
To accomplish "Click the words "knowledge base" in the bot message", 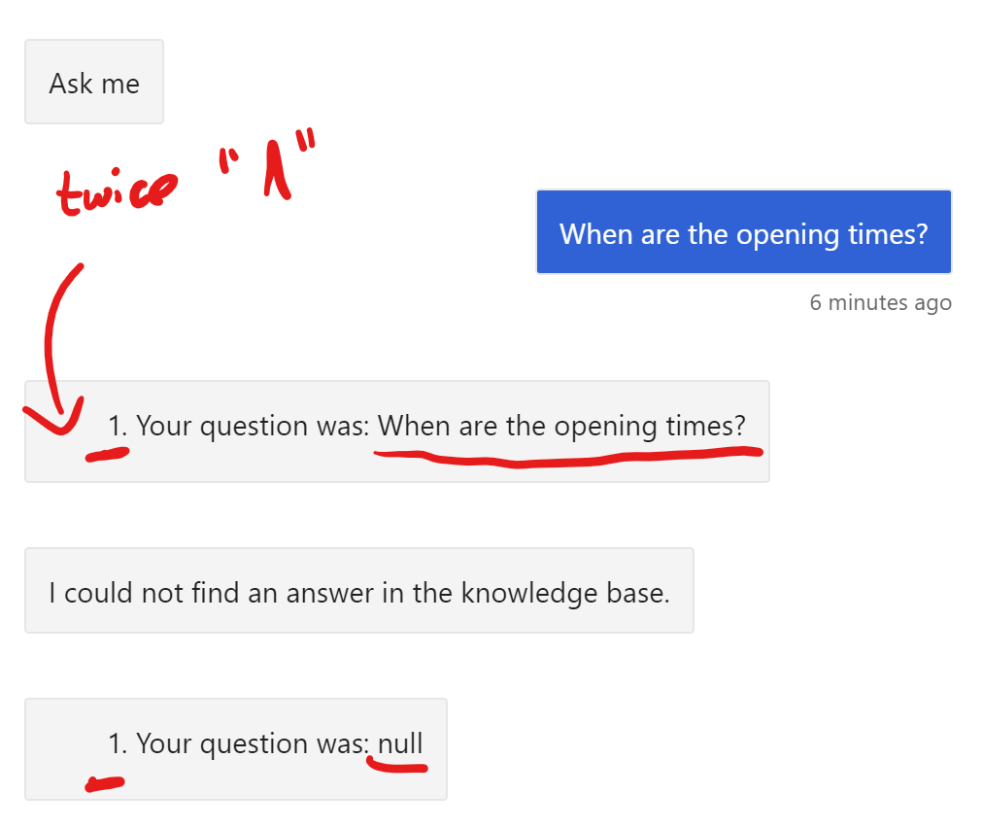I will point(565,594).
